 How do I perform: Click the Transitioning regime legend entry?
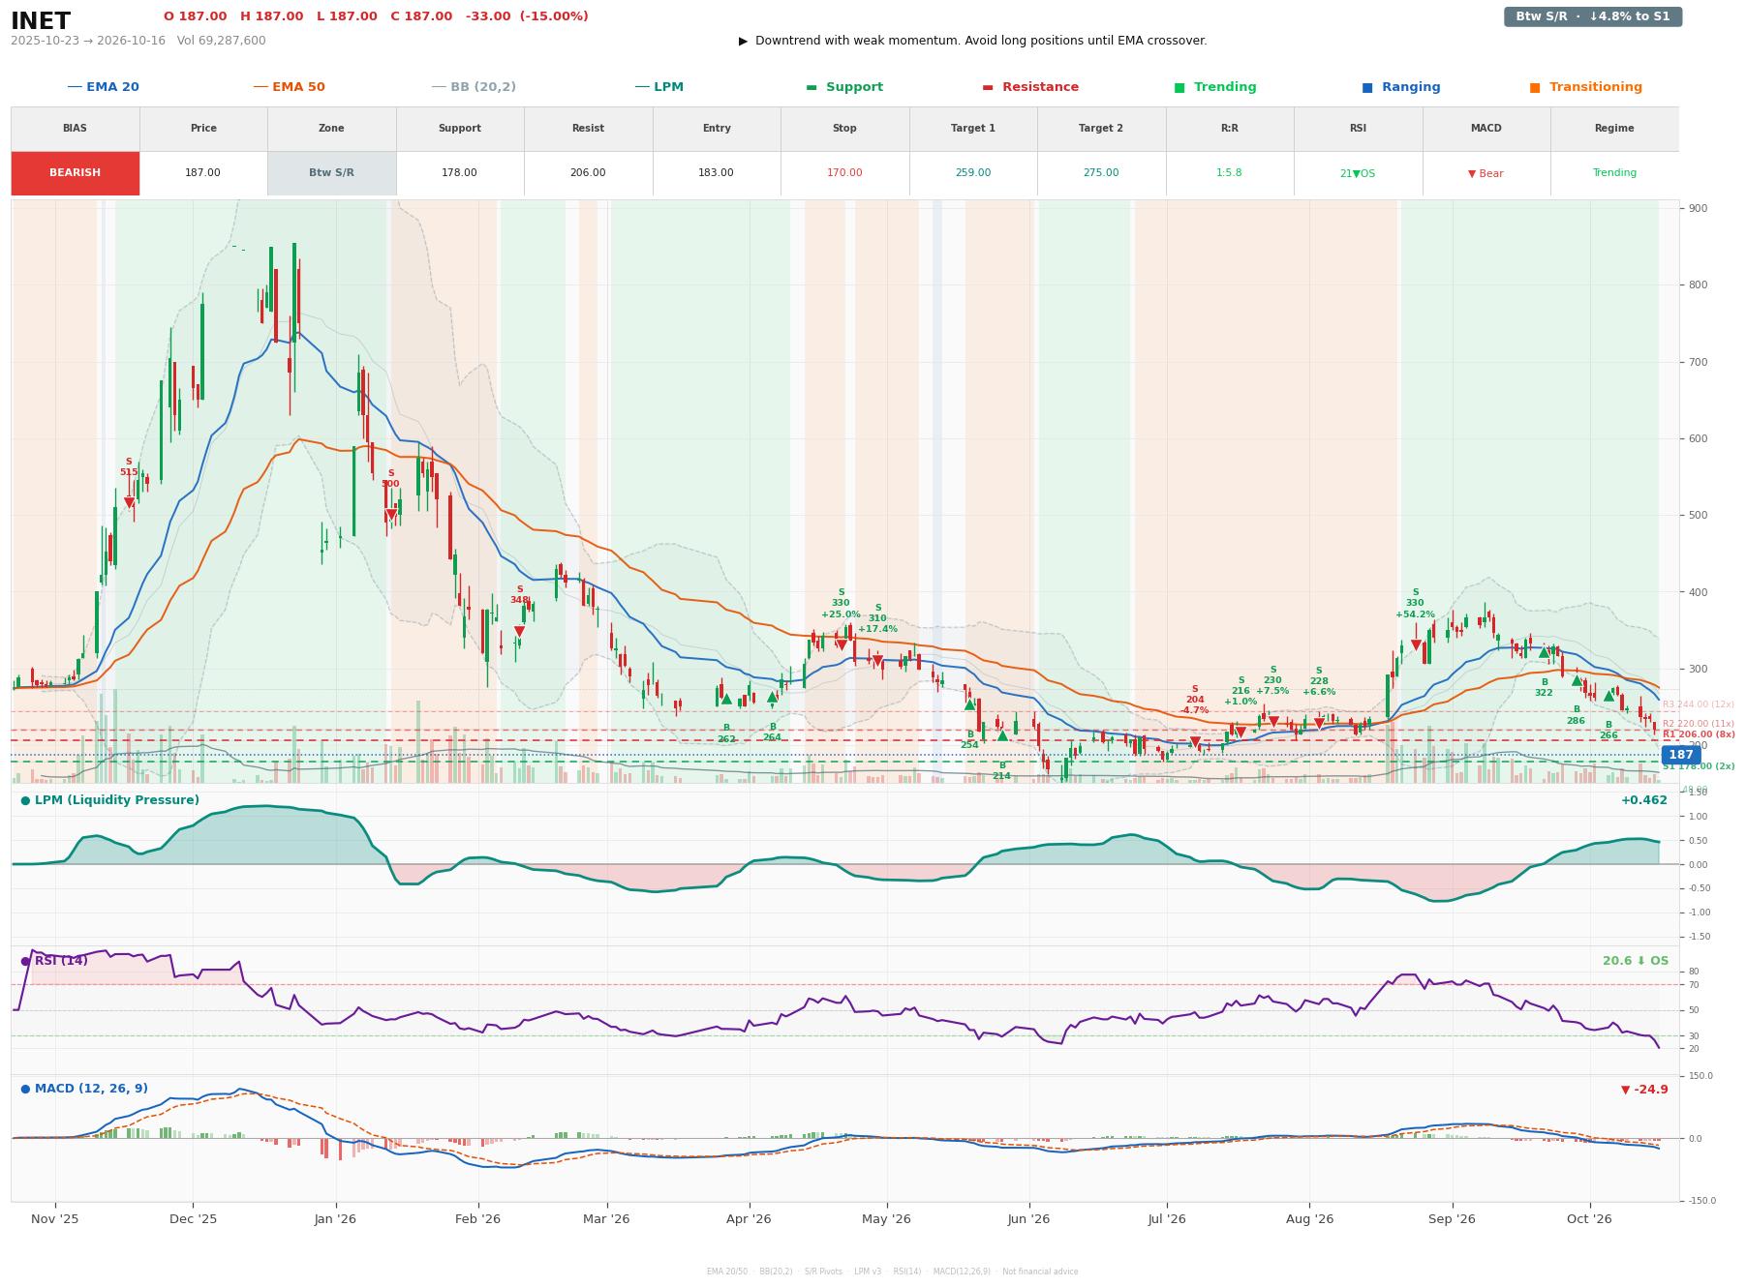[1585, 87]
